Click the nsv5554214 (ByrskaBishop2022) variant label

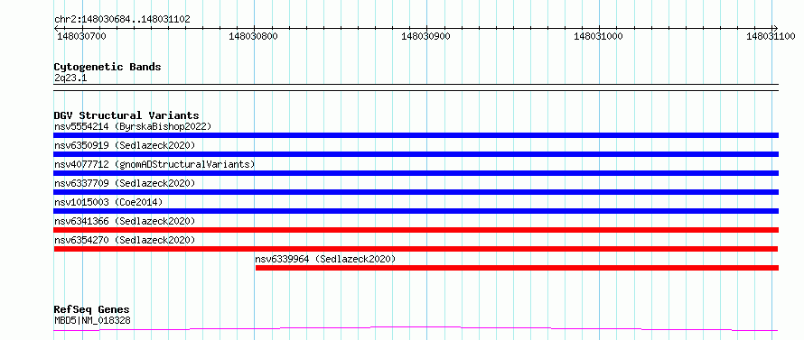pyautogui.click(x=133, y=126)
